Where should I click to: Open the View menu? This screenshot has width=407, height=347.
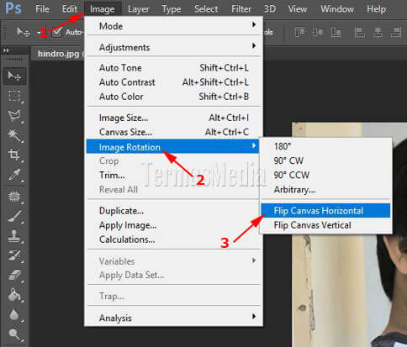point(297,9)
